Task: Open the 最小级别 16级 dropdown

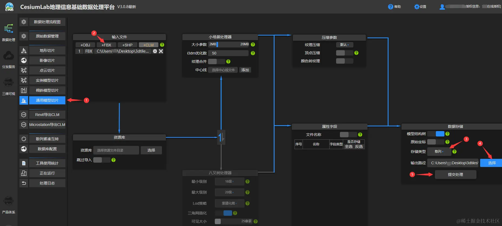Action: point(229,182)
